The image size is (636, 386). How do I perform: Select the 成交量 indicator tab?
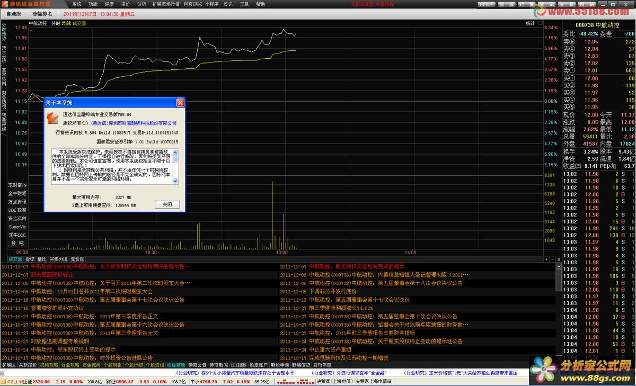coord(15,259)
